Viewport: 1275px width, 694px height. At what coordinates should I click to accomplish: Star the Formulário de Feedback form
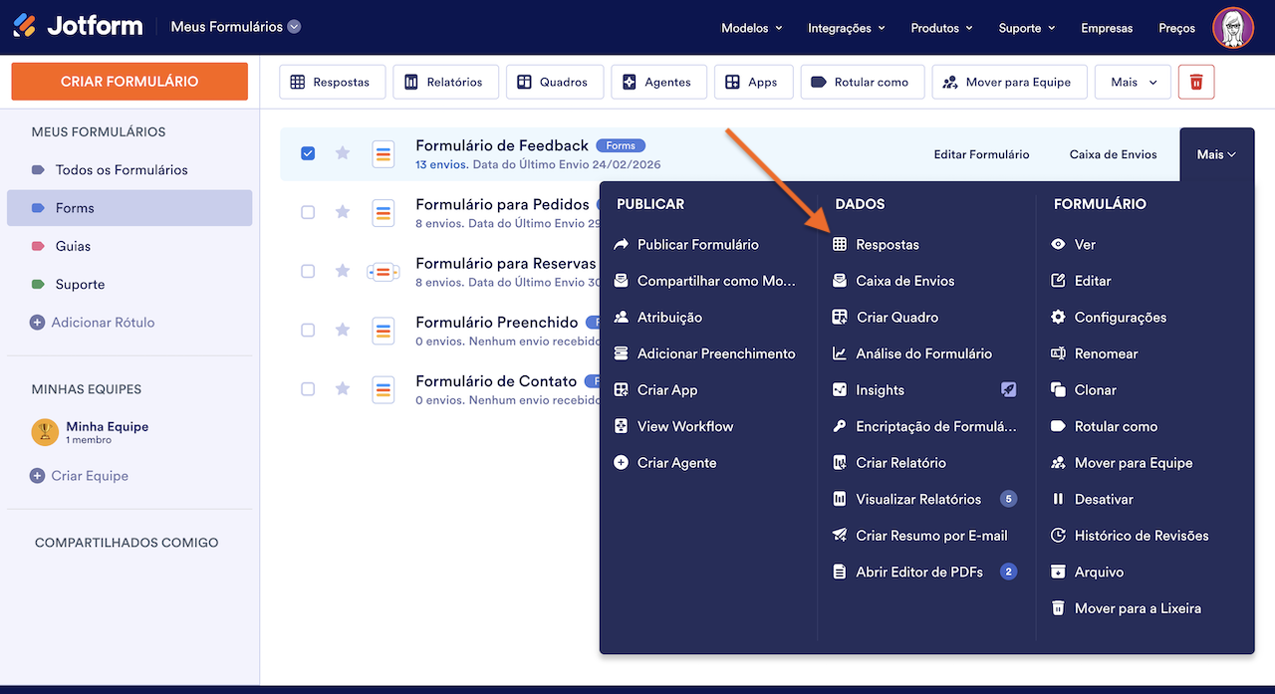pyautogui.click(x=343, y=153)
